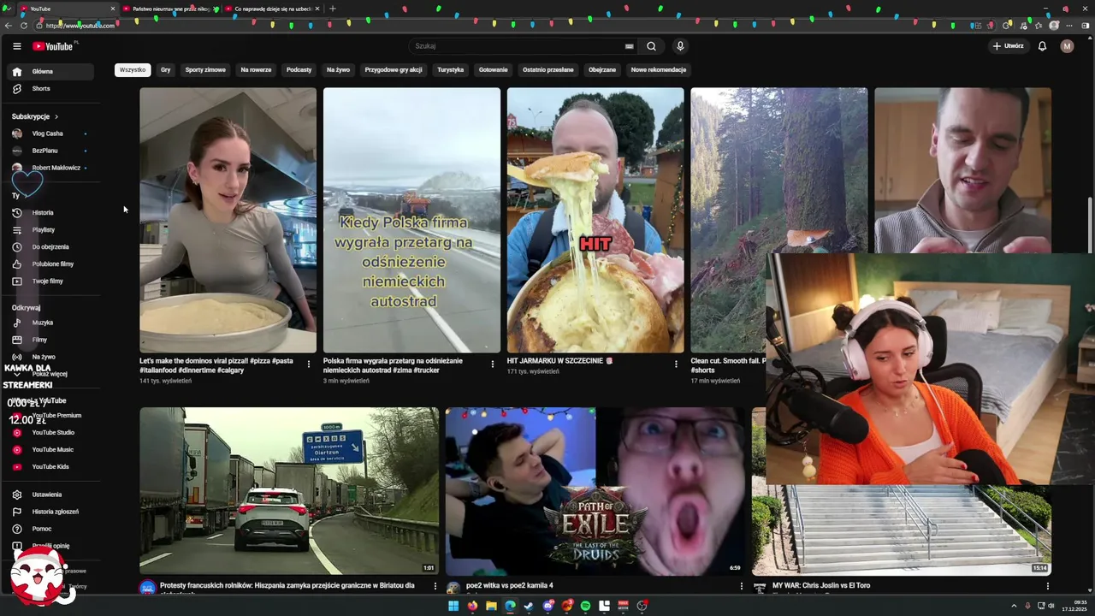Image resolution: width=1095 pixels, height=616 pixels.
Task: Open the account avatar menu
Action: (x=1067, y=46)
